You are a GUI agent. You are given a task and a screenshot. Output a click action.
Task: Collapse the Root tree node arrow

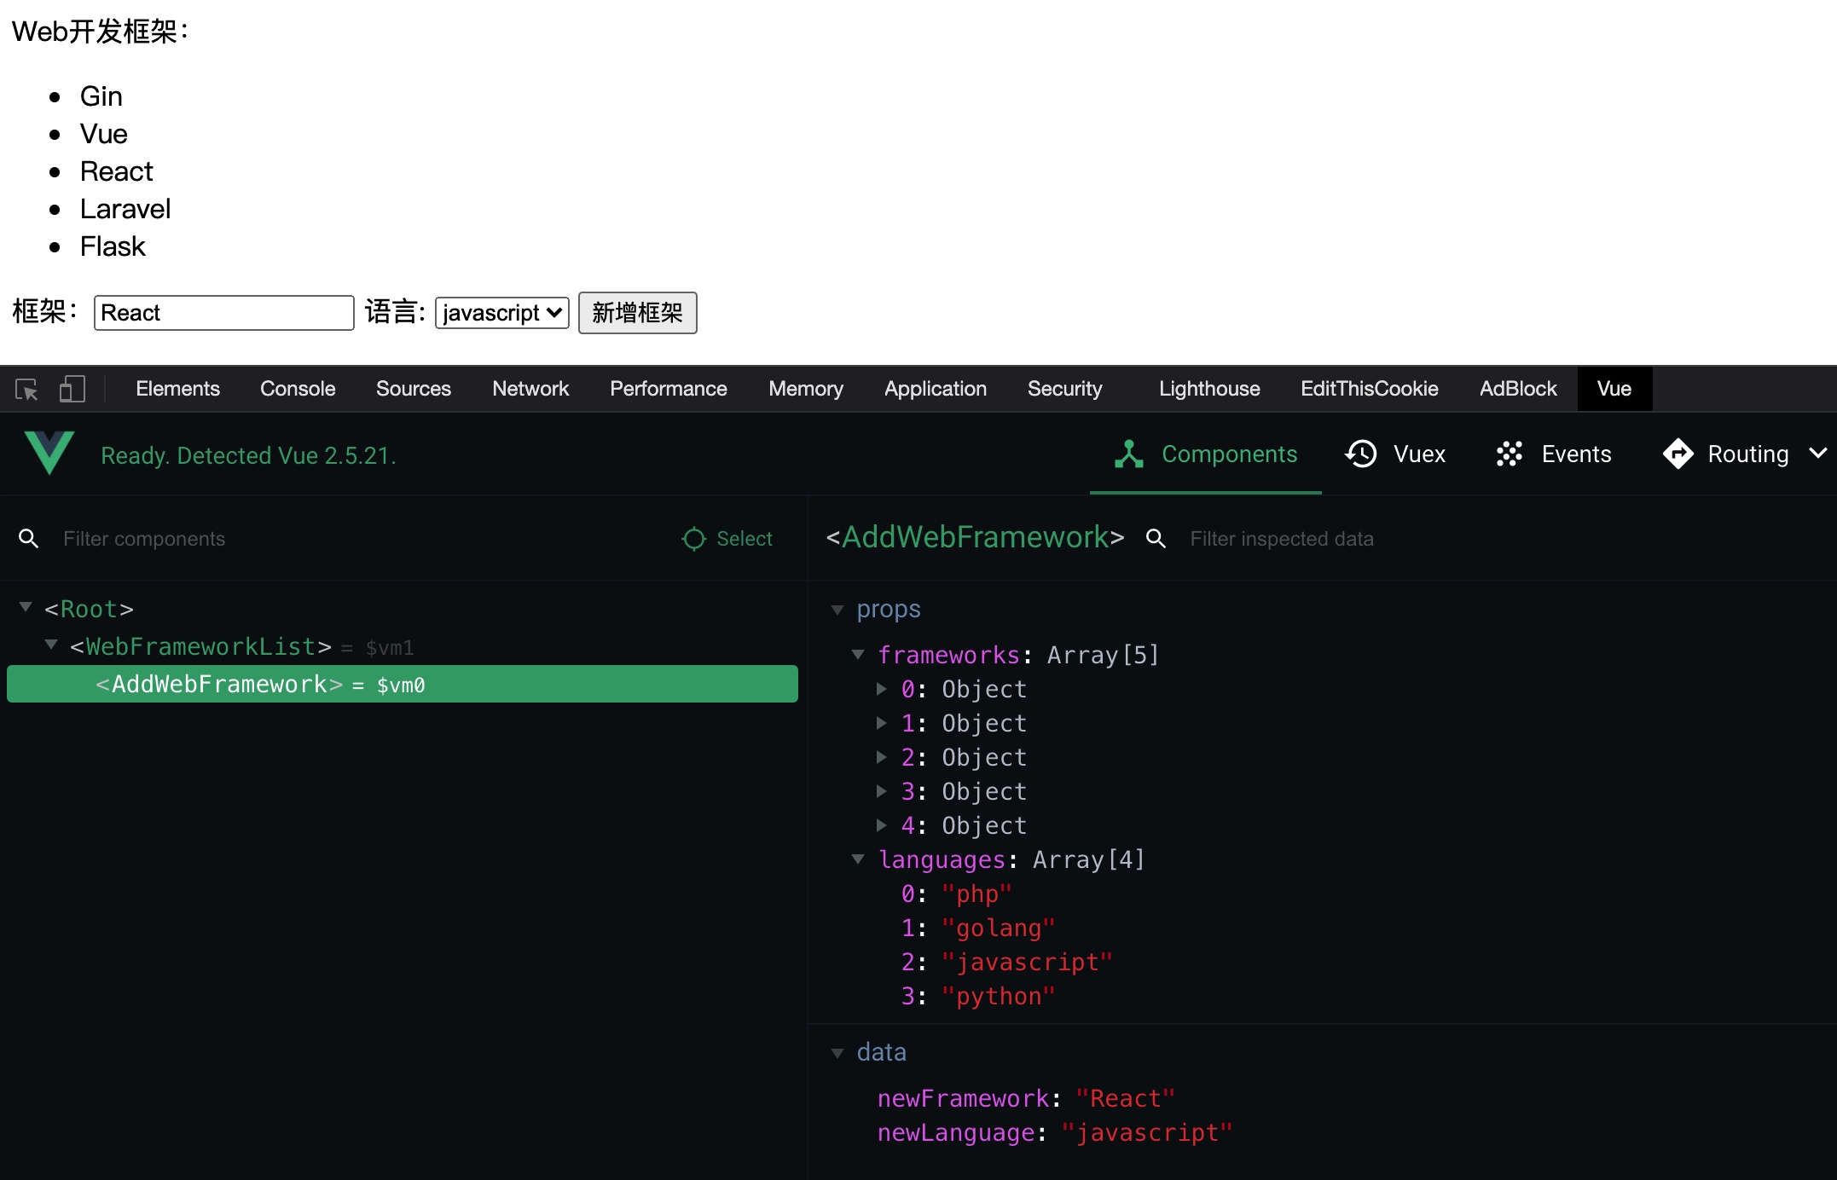(x=26, y=607)
